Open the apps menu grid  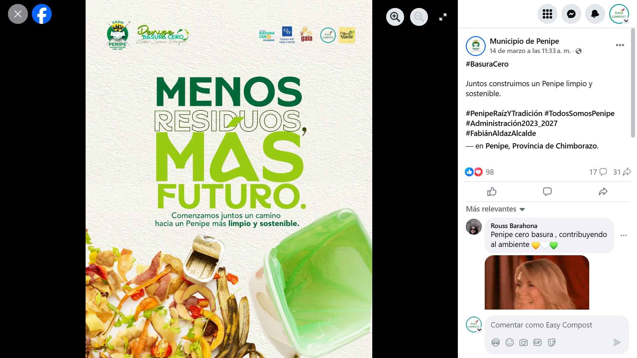(547, 14)
